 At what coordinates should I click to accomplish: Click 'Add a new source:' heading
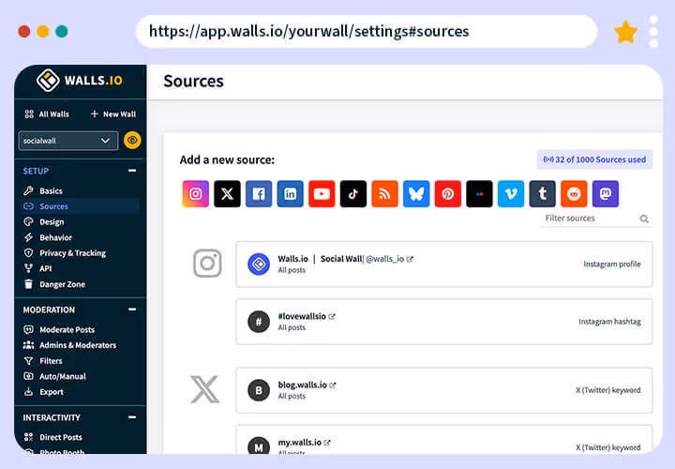coord(227,159)
